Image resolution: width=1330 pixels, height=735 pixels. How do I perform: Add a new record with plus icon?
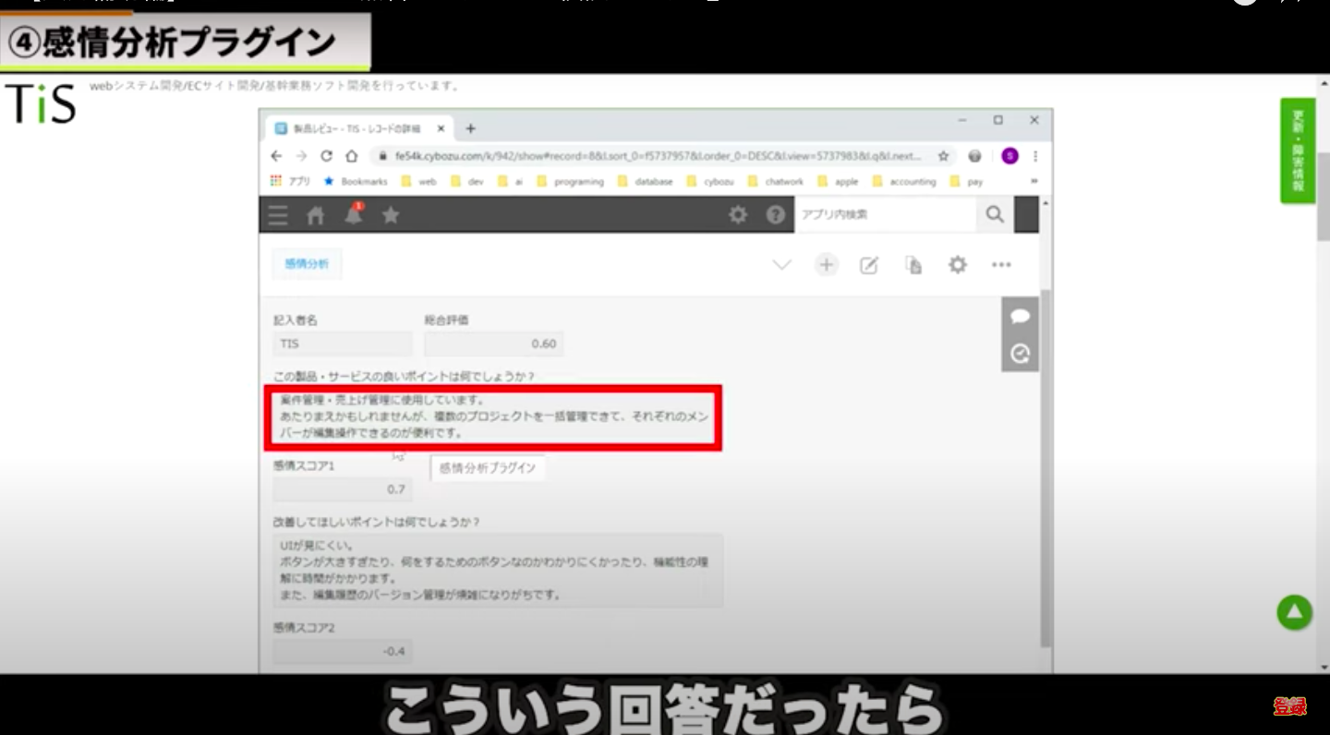[x=826, y=265]
